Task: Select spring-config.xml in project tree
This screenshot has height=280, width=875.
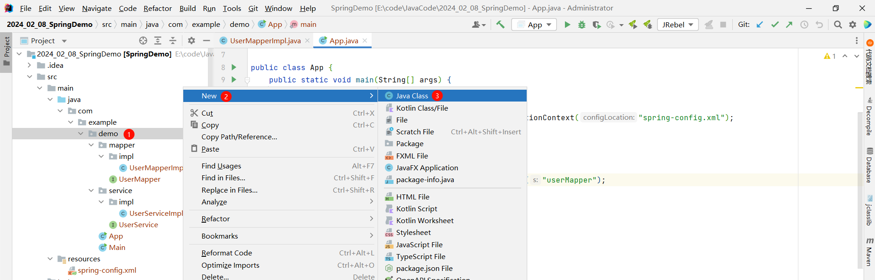Action: click(107, 270)
